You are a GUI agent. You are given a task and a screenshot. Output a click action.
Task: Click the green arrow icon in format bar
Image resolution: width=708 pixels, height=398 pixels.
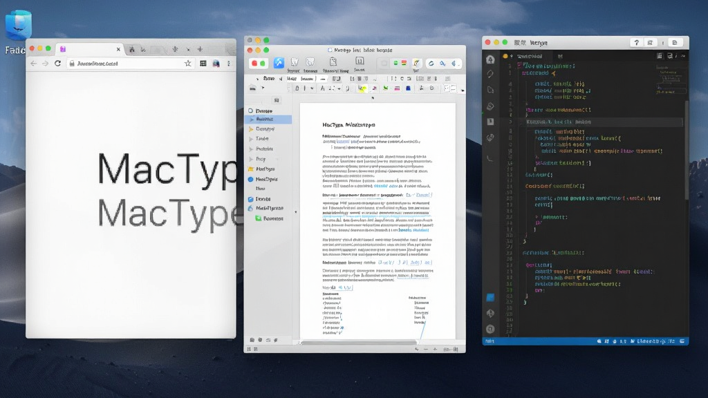click(x=386, y=88)
